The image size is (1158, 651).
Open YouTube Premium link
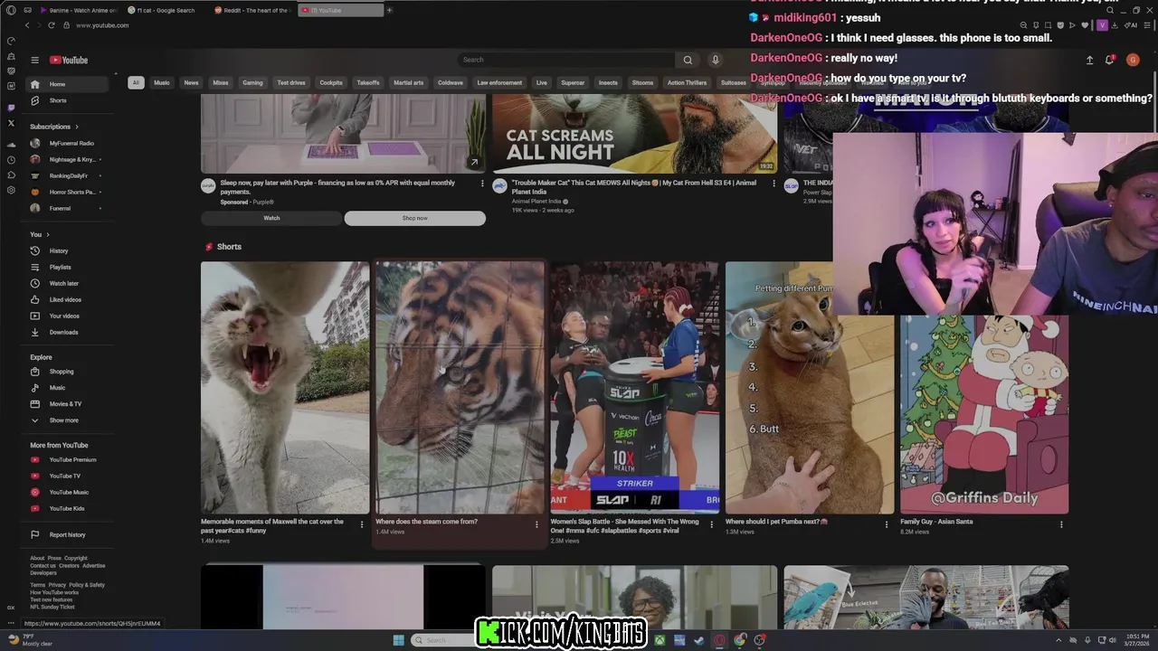click(68, 459)
